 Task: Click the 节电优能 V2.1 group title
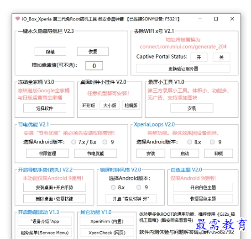click(x=33, y=124)
